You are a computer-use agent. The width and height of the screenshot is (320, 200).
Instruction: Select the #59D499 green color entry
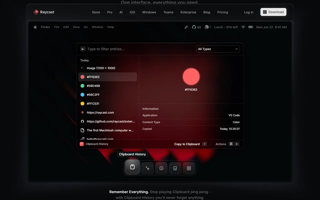pyautogui.click(x=108, y=86)
